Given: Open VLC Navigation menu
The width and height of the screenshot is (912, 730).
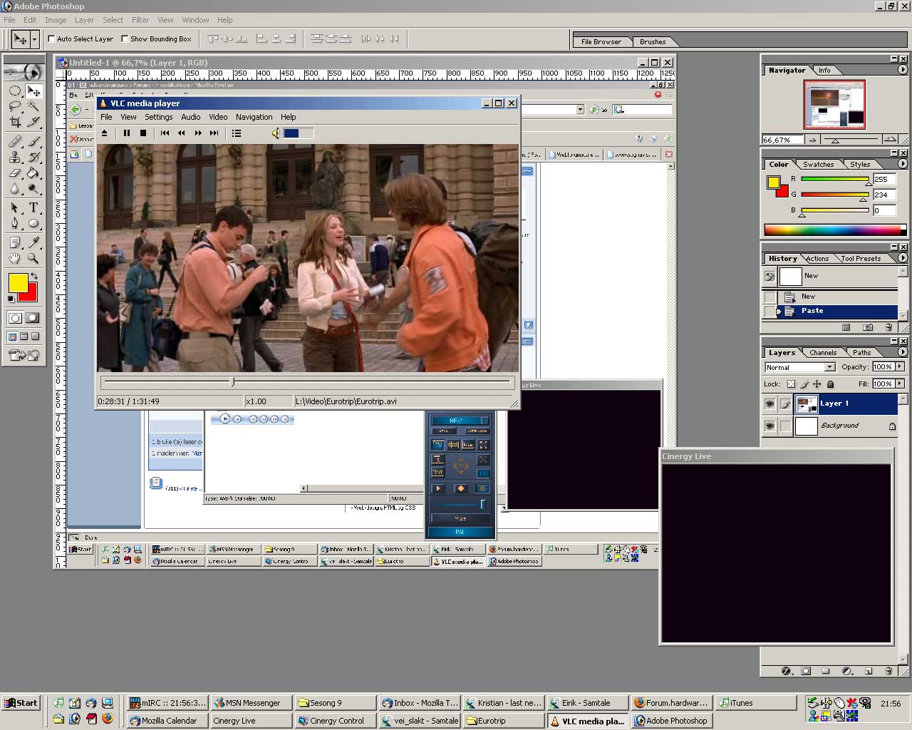Looking at the screenshot, I should [x=254, y=117].
